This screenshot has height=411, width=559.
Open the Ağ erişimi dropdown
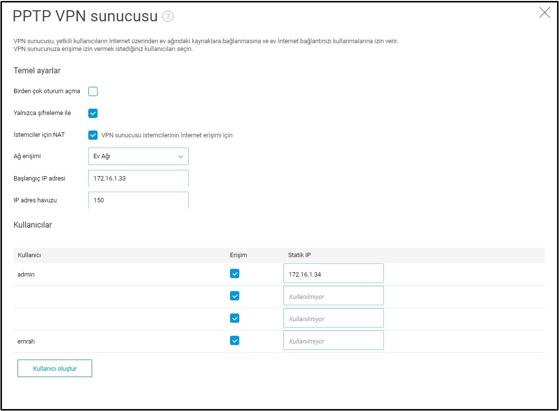pos(138,157)
